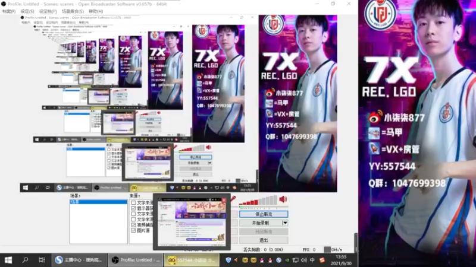Click the 退出 exit button

pos(264,240)
